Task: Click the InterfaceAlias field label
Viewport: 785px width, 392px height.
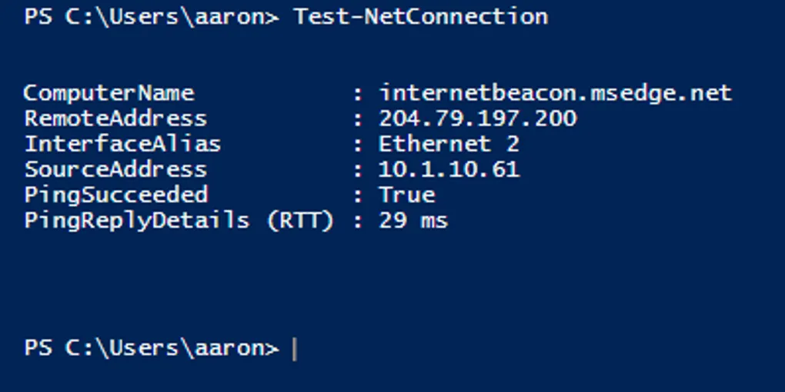Action: coord(122,145)
